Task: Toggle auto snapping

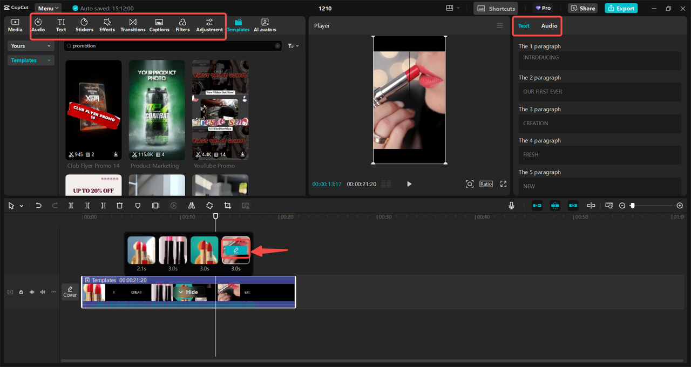Action: [x=555, y=206]
